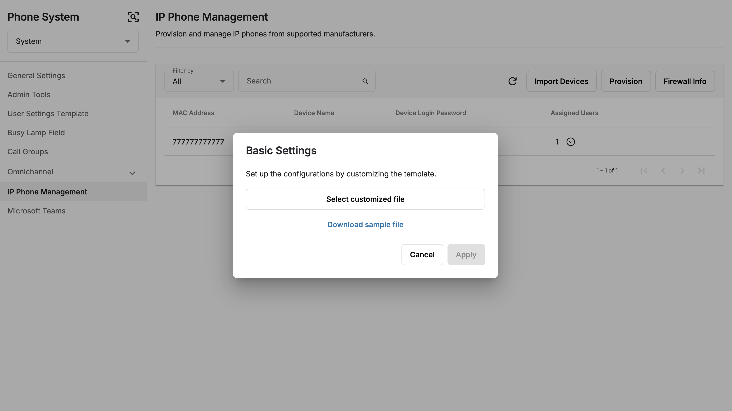Go to next page icon
The height and width of the screenshot is (411, 732).
click(682, 170)
